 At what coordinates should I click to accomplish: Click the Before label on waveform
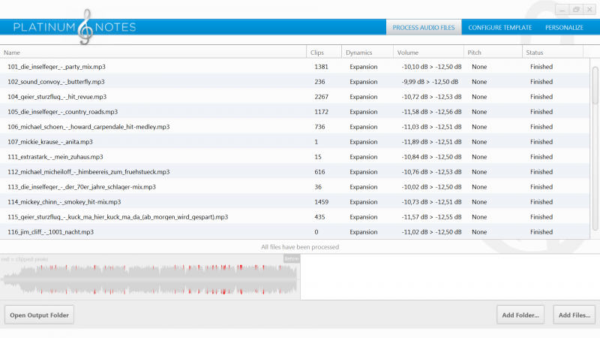(x=291, y=258)
